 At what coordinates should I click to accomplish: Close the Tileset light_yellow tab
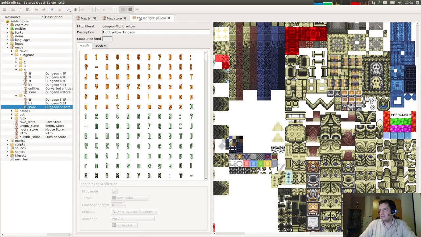coord(169,18)
